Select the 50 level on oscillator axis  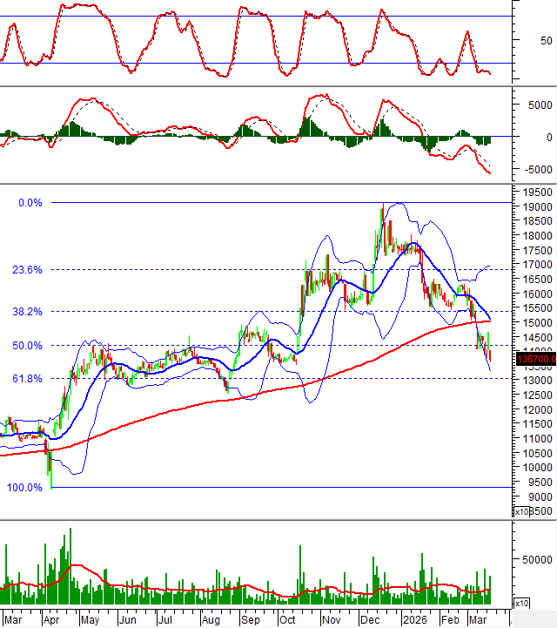[x=546, y=40]
